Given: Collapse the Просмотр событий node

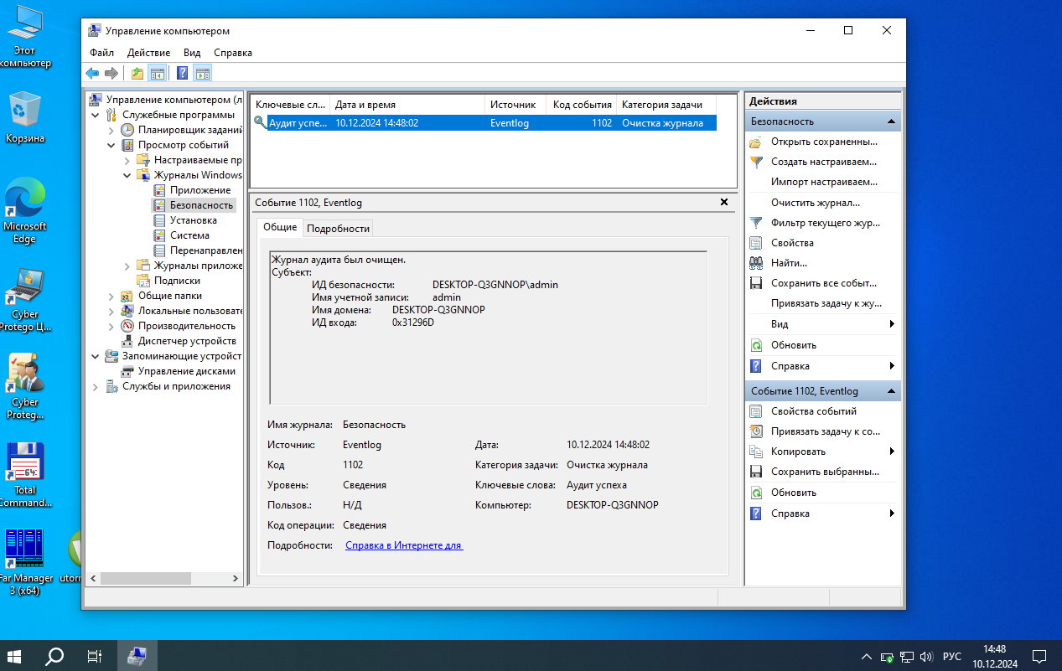Looking at the screenshot, I should (112, 145).
